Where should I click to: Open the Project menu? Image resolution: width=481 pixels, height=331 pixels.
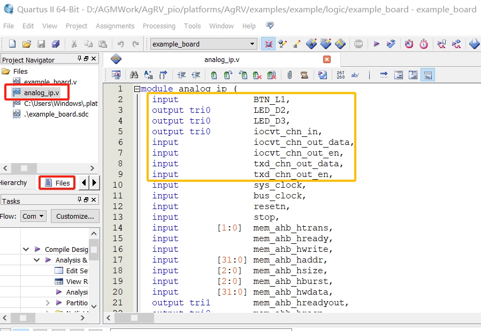coord(77,26)
